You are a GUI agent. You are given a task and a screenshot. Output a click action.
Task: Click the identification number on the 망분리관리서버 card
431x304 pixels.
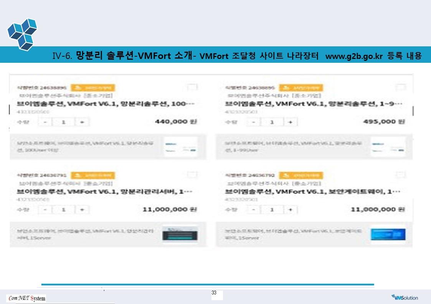click(41, 175)
